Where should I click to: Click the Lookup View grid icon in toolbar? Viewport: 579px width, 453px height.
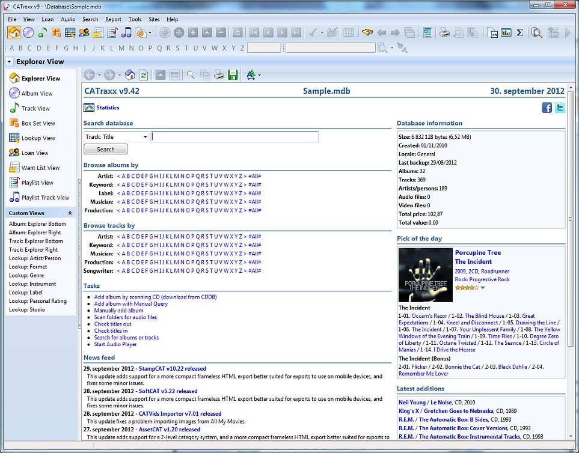pos(70,32)
